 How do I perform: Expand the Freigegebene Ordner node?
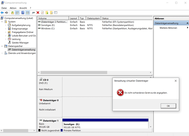(x=6, y=32)
